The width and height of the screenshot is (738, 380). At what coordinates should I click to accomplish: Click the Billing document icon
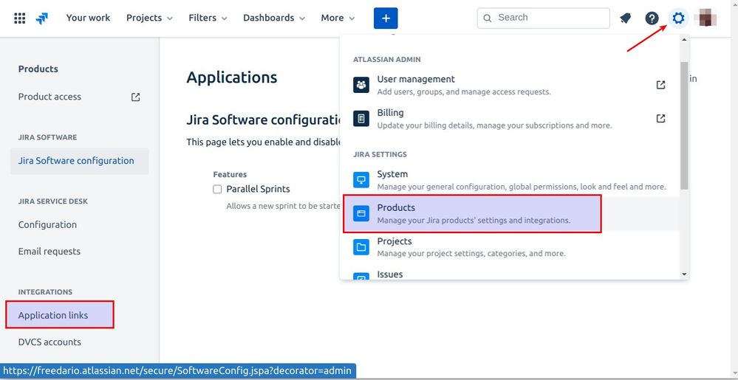361,119
